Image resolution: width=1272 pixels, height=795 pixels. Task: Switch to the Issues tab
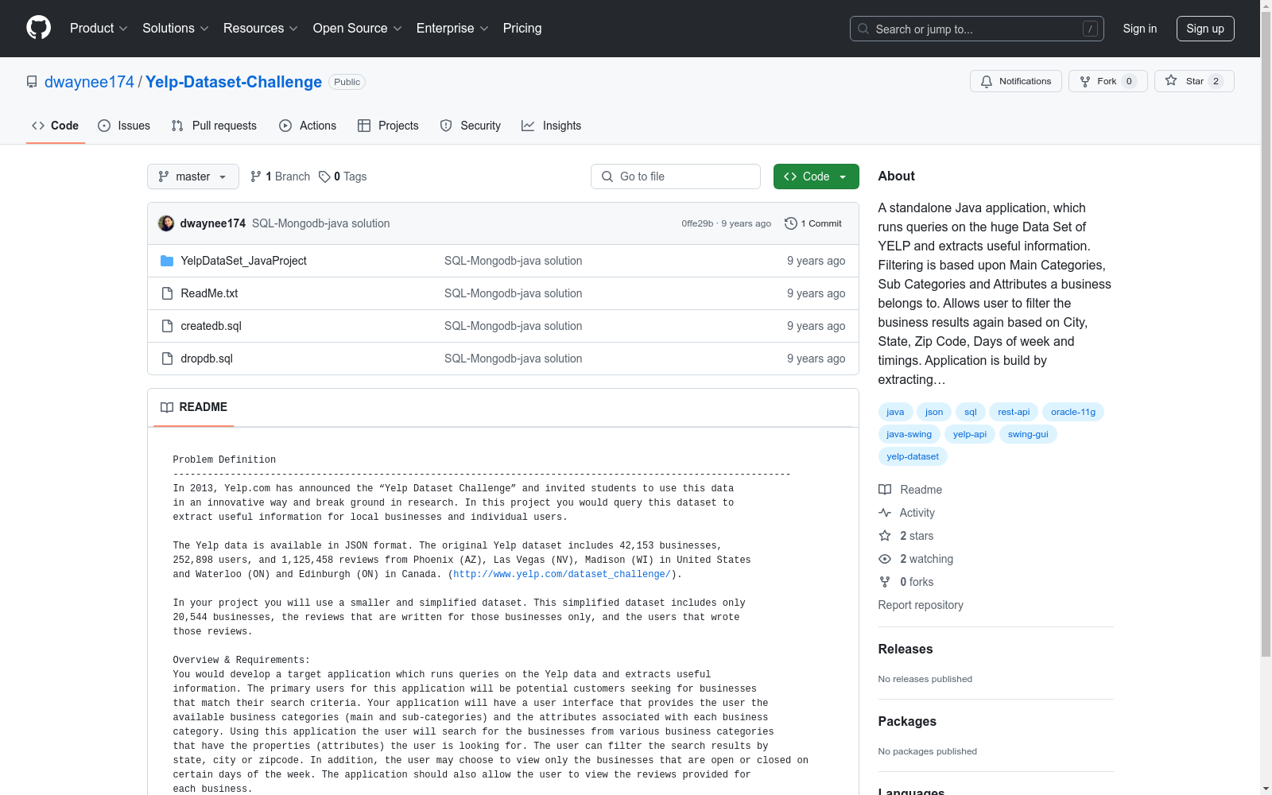coord(124,126)
